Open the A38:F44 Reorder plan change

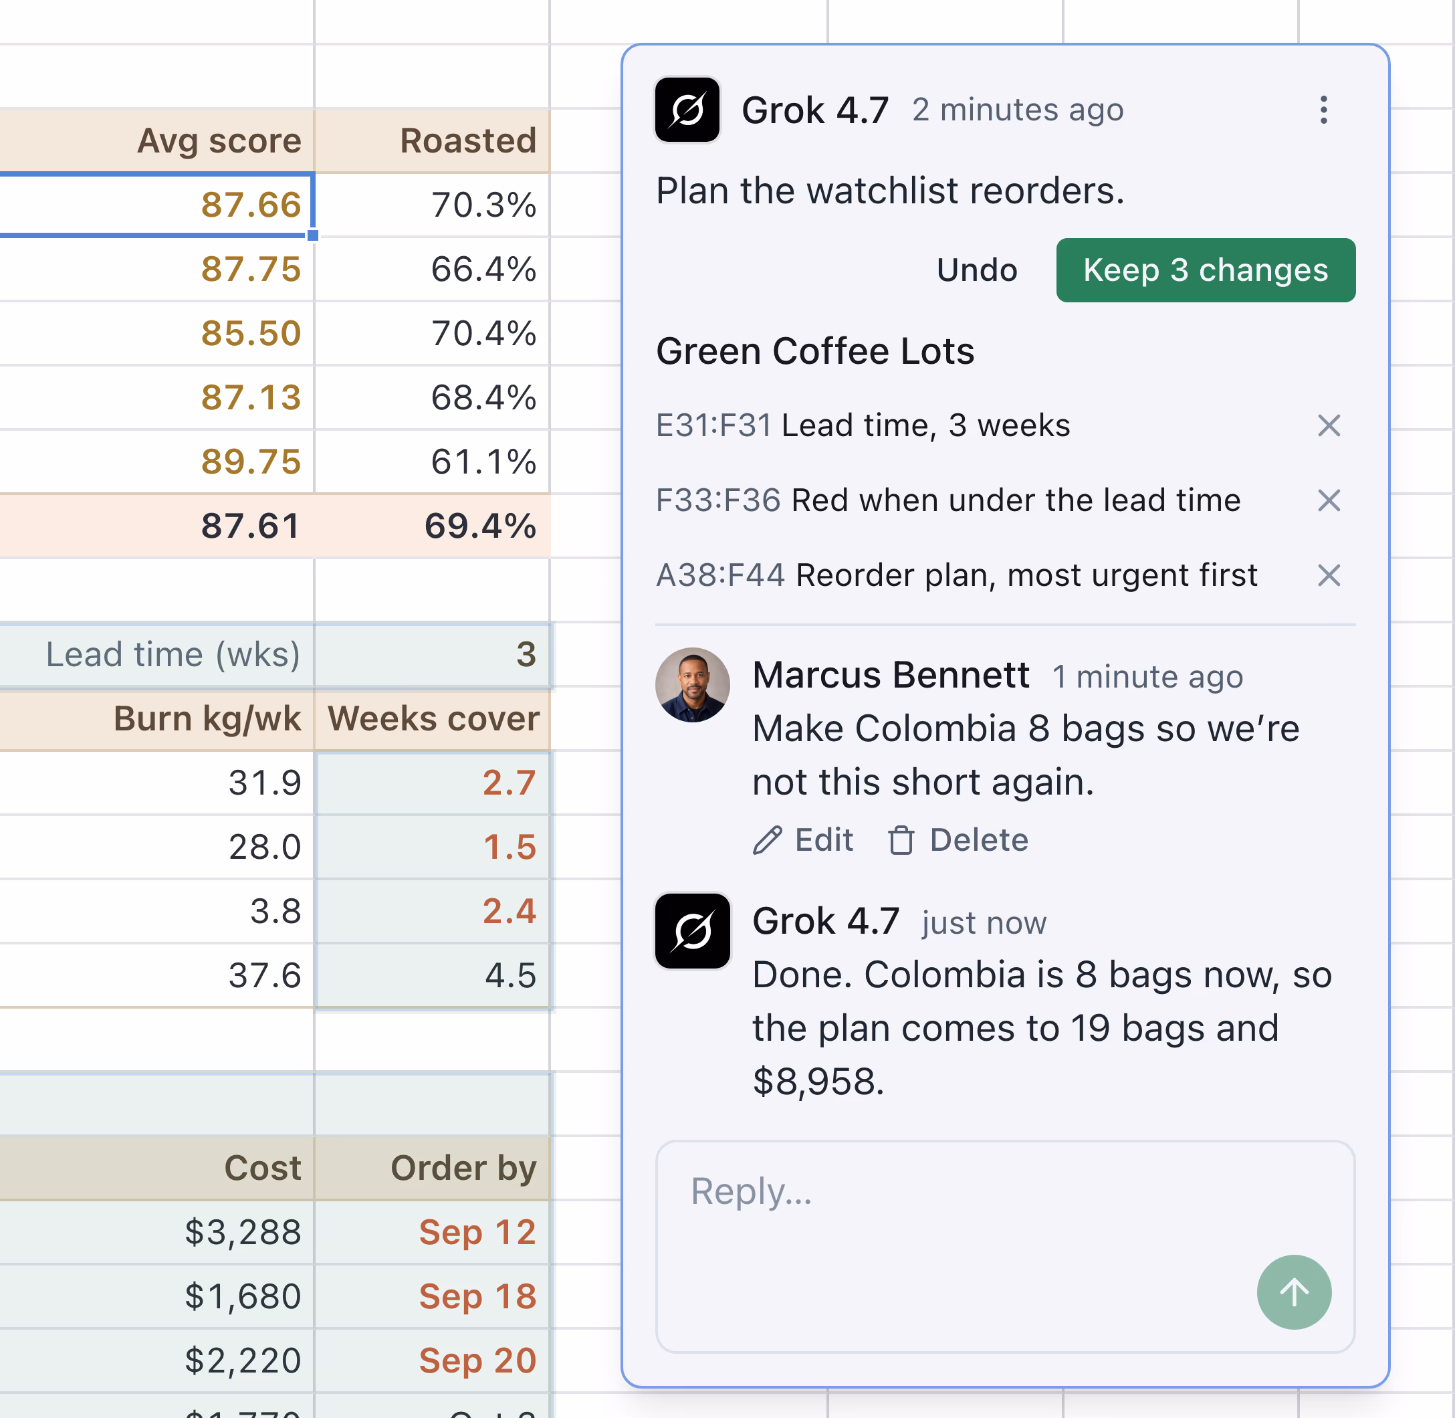pyautogui.click(x=956, y=575)
